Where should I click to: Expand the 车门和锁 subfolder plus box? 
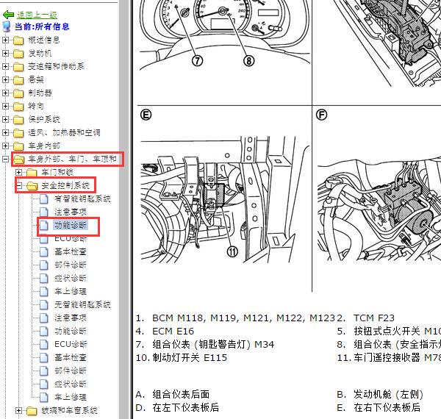(19, 173)
